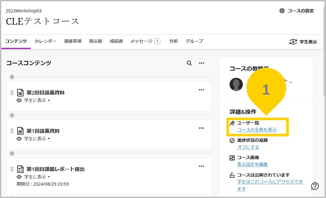Open the 第1回目課題レポート提出 title
This screenshot has width=326, height=198.
pyautogui.click(x=55, y=169)
